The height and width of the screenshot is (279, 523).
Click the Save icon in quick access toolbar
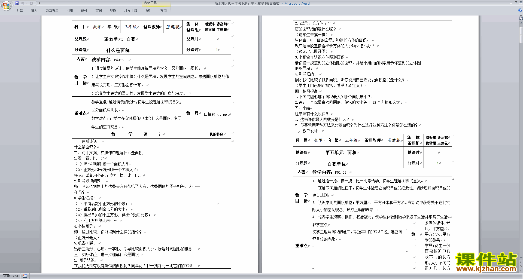click(x=17, y=3)
